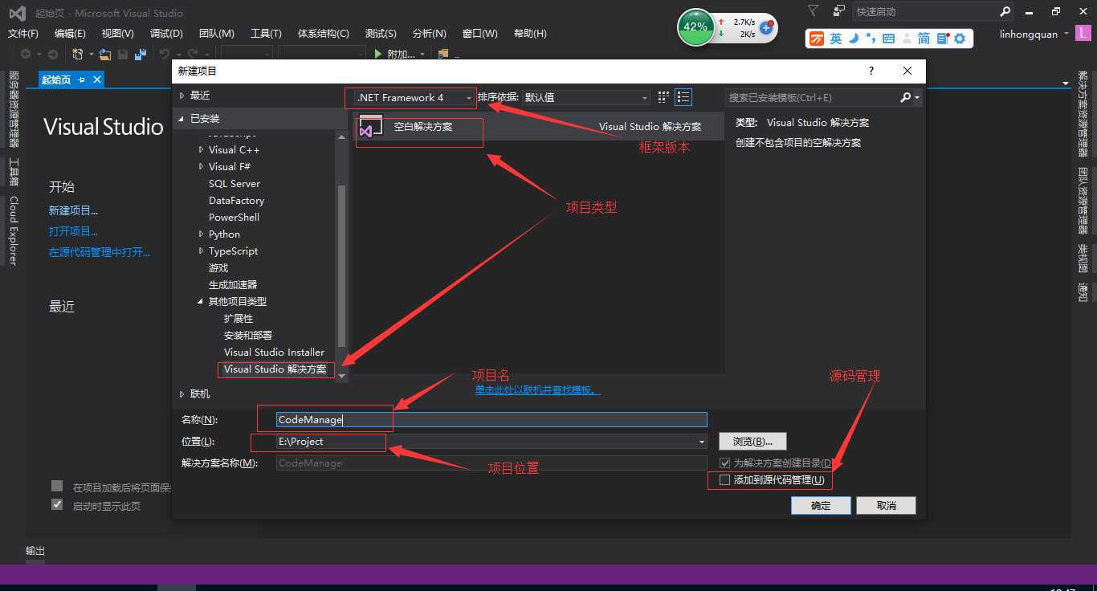Click the IME settings gear icon

pos(960,39)
